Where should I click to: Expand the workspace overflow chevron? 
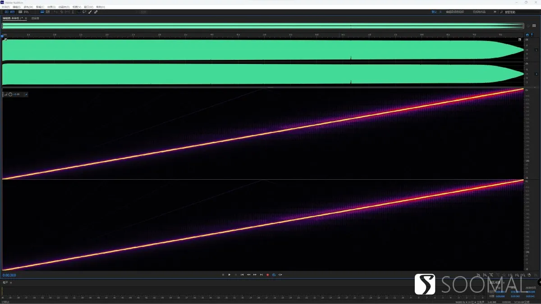pyautogui.click(x=495, y=12)
